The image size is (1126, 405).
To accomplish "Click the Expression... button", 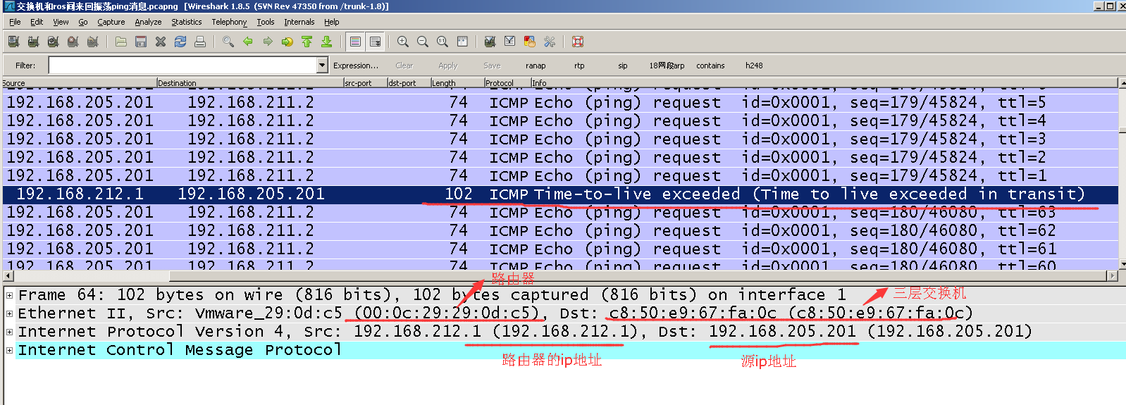I will tap(355, 66).
